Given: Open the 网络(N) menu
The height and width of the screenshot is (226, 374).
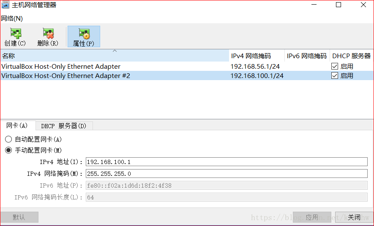Looking at the screenshot, I should (12, 19).
